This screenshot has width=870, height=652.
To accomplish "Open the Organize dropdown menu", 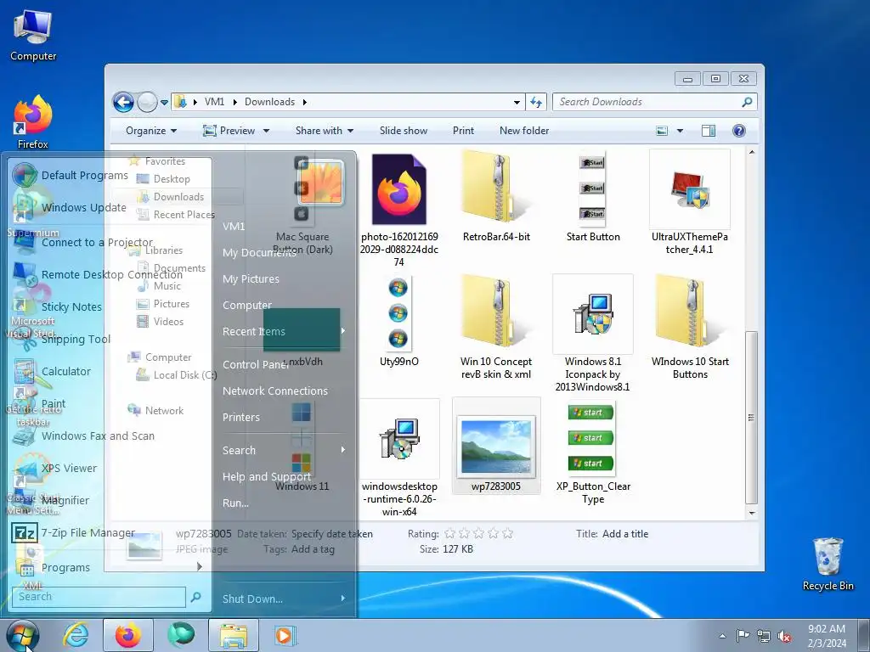I will click(x=151, y=131).
